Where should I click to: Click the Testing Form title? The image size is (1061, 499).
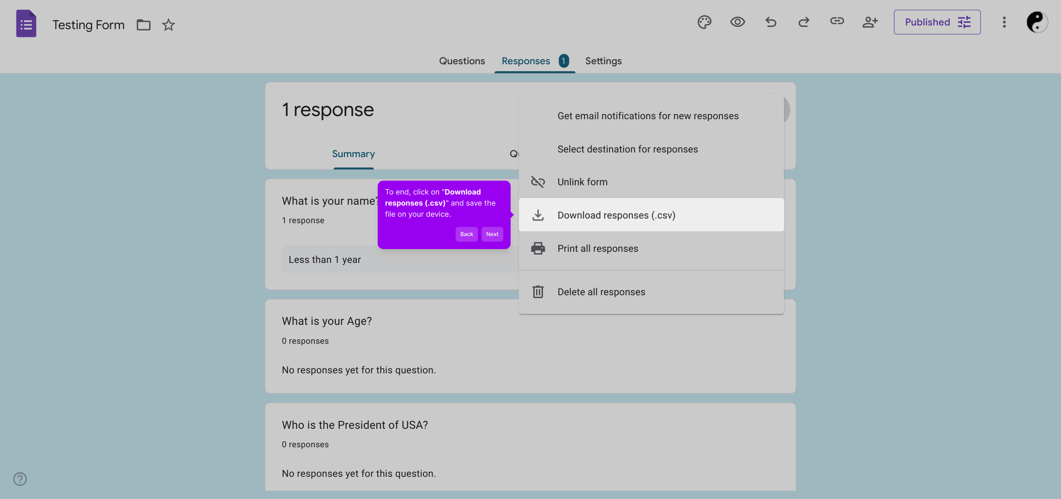coord(88,24)
